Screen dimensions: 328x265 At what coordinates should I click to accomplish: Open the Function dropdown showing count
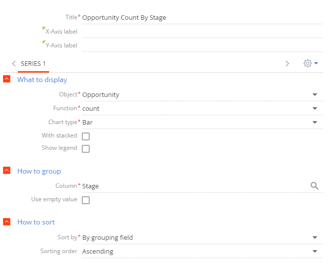pos(202,108)
